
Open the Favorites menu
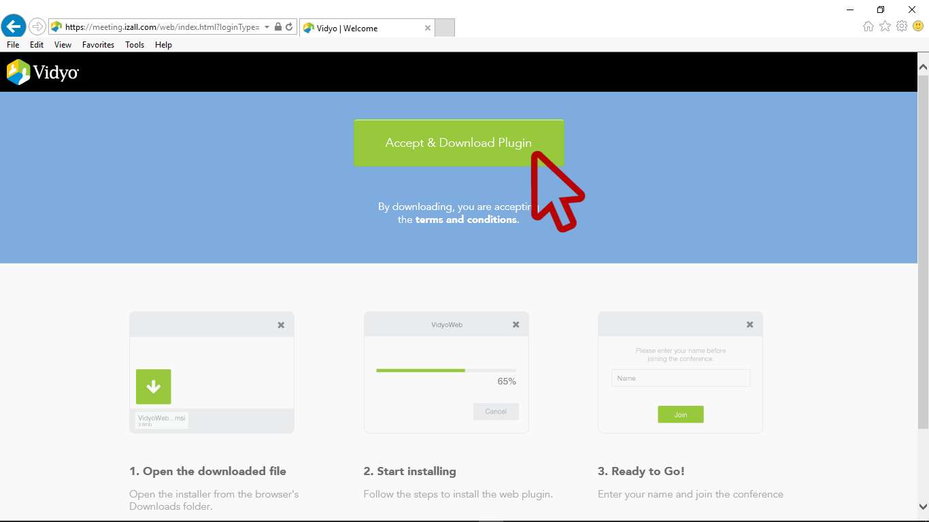98,45
